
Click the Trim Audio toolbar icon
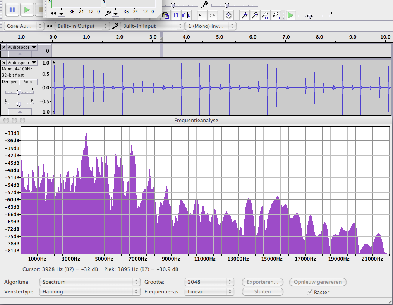click(176, 15)
